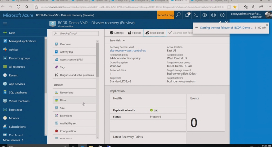272x147 pixels.
Task: Collapse the Essentials section chevron
Action: pos(124,40)
